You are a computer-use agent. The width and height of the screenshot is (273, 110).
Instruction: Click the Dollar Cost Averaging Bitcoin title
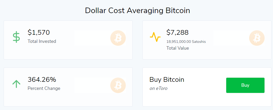(x=137, y=11)
